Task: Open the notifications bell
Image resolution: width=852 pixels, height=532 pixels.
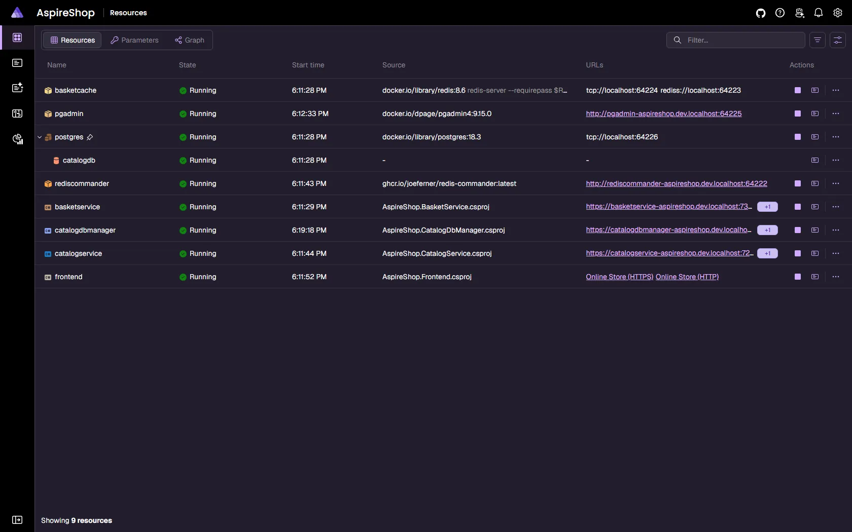Action: click(x=819, y=13)
